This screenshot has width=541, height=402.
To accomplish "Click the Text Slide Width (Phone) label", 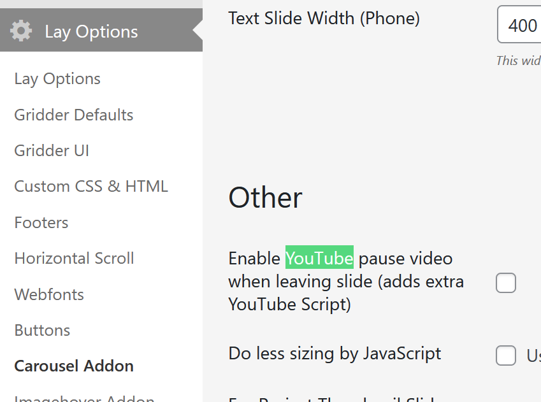I will pyautogui.click(x=324, y=18).
